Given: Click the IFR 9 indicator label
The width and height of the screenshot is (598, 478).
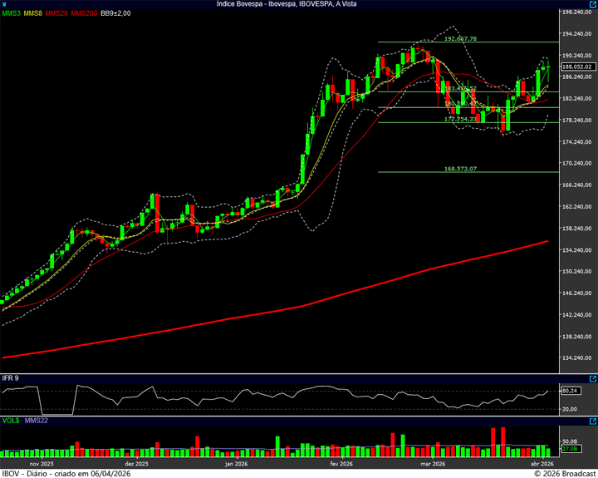Looking at the screenshot, I should [10, 378].
